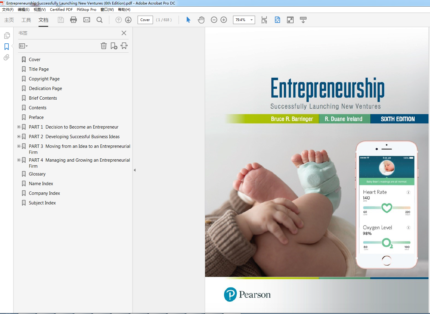Open the 视图(V) menu
This screenshot has width=430, height=314.
point(39,10)
